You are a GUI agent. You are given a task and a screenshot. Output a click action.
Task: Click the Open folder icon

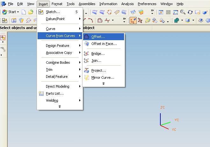tap(31, 12)
